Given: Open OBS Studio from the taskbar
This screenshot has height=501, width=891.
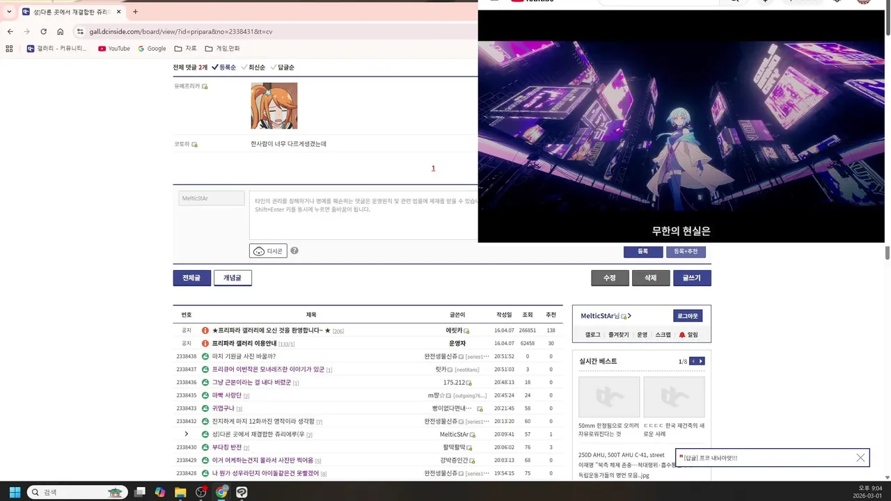Looking at the screenshot, I should (201, 492).
